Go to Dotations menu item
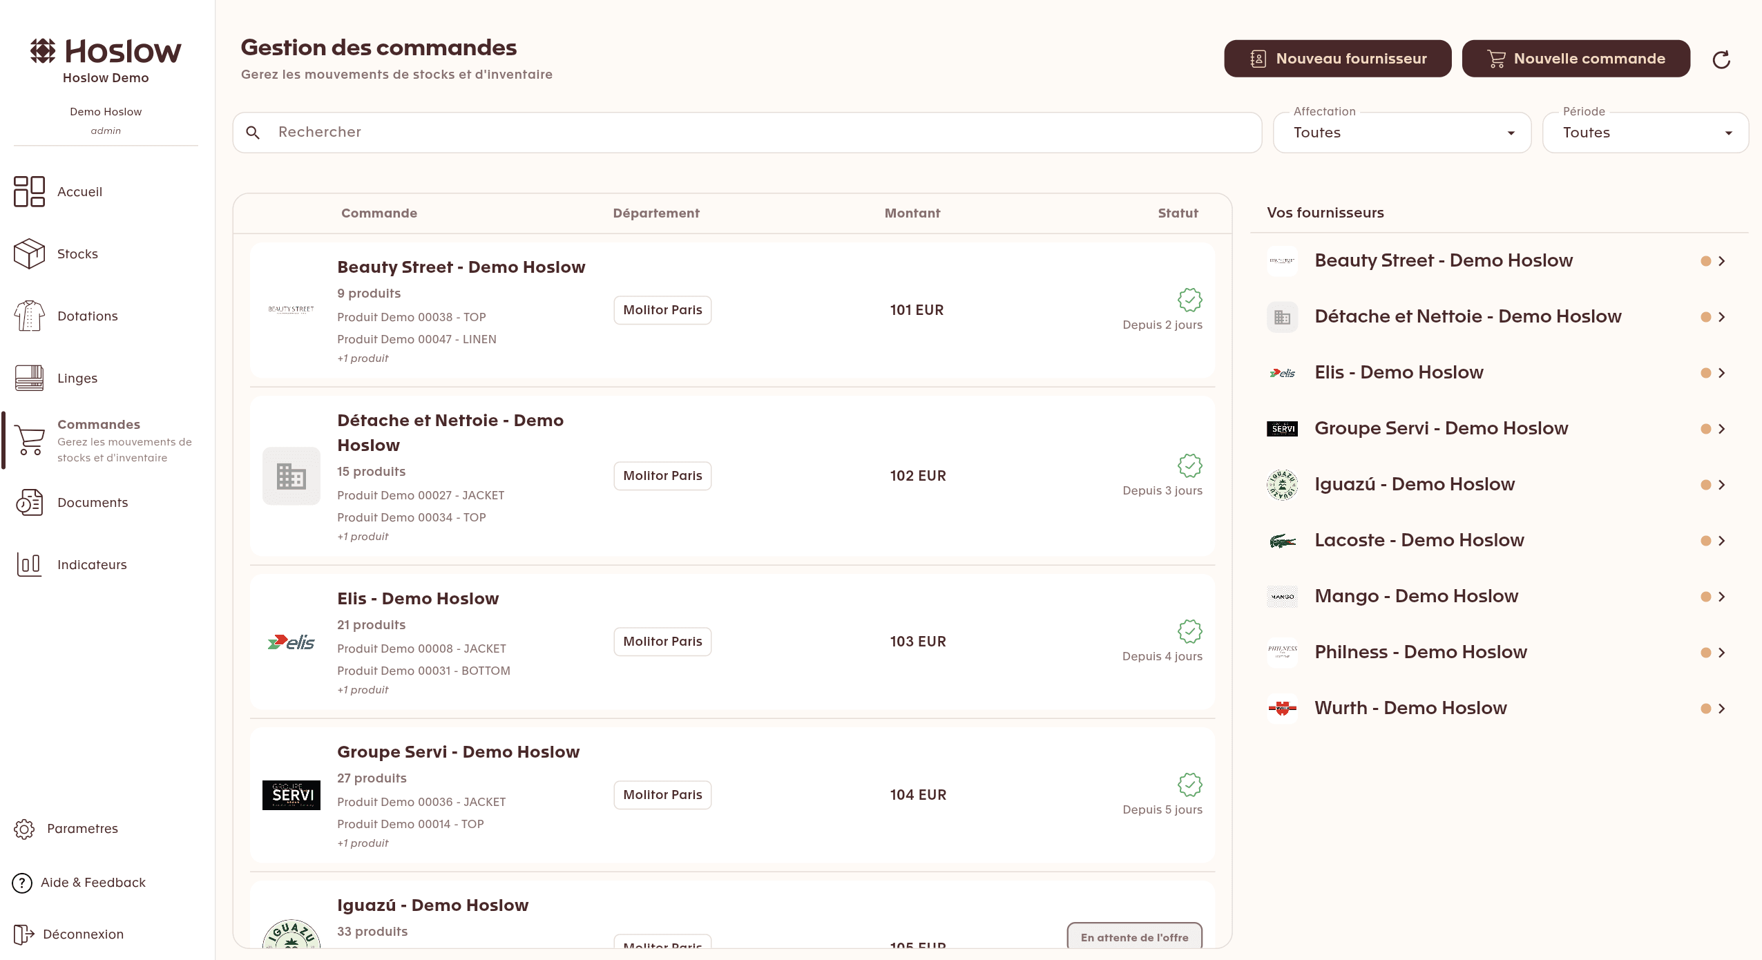The image size is (1762, 960). 88,316
